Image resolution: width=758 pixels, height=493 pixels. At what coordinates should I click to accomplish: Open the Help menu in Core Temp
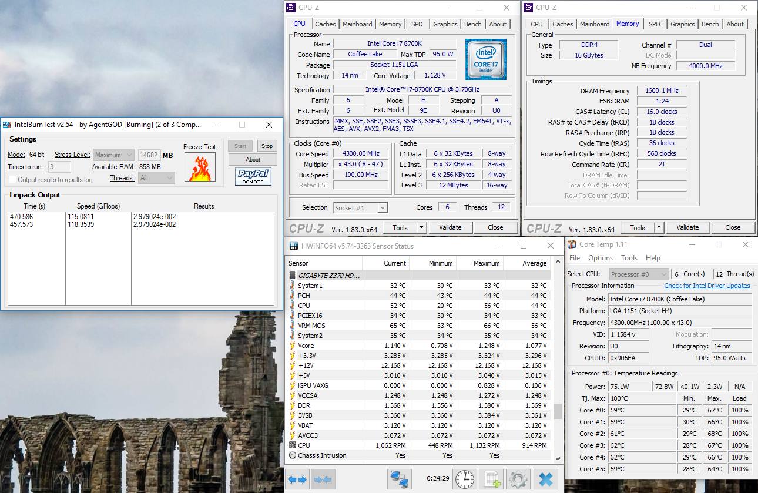coord(653,258)
